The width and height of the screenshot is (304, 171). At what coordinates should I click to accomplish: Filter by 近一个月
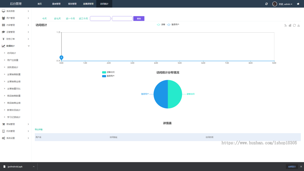click(70, 18)
